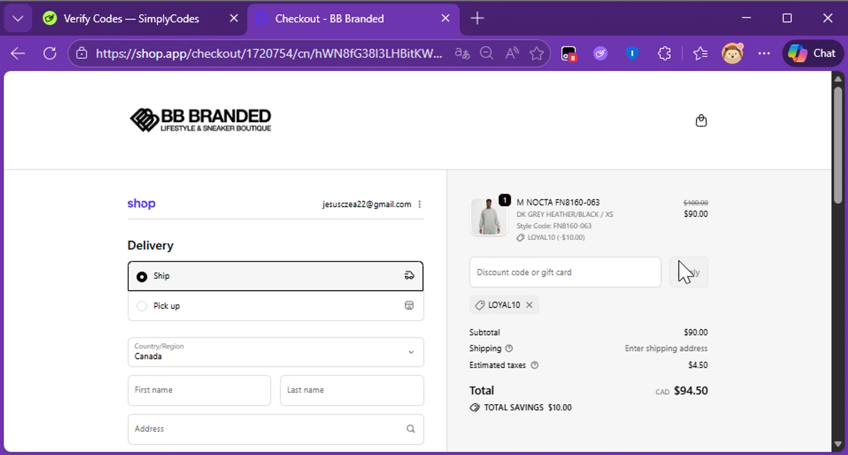Reload the checkout page
The image size is (848, 455).
click(x=50, y=54)
